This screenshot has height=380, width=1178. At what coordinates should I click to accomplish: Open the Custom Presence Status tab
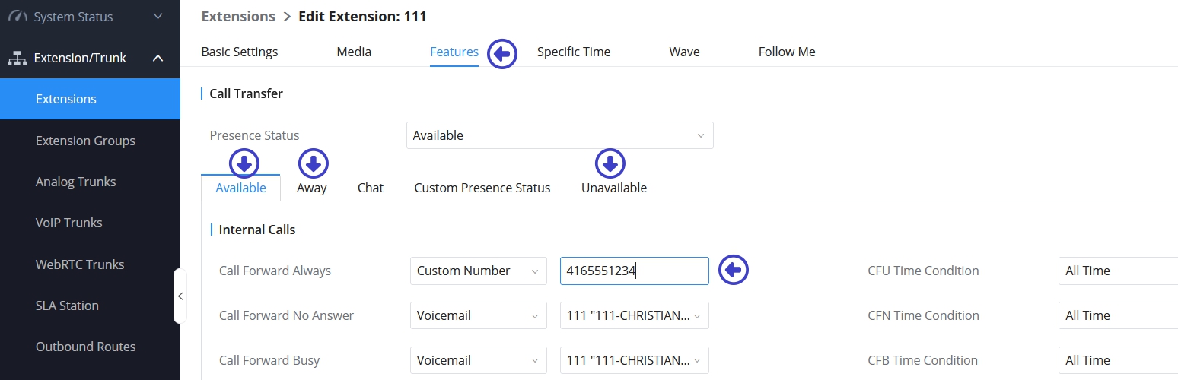click(x=482, y=188)
